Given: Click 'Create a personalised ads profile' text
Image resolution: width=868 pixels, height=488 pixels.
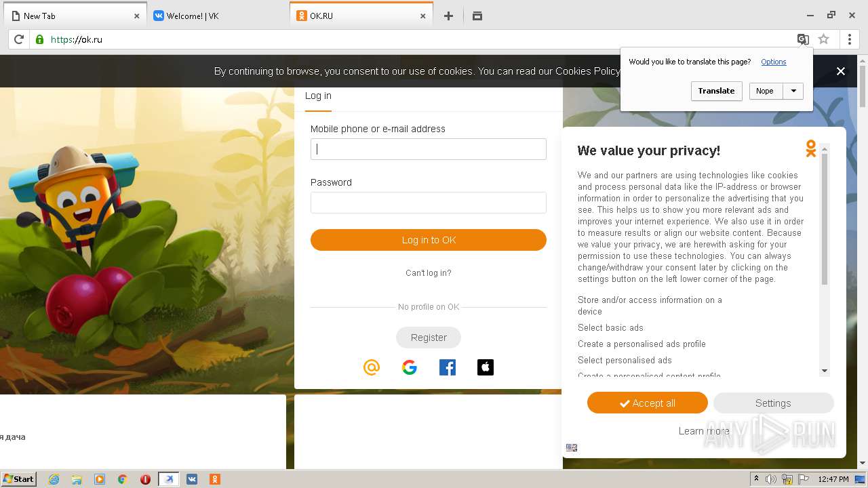Looking at the screenshot, I should 642,344.
